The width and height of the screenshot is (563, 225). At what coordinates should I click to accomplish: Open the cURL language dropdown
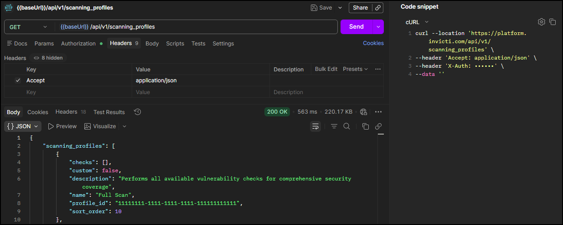tap(417, 22)
